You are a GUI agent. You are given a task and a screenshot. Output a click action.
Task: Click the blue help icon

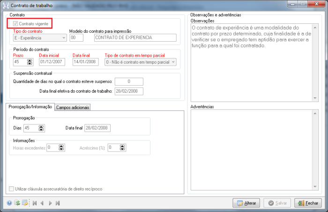(x=9, y=203)
